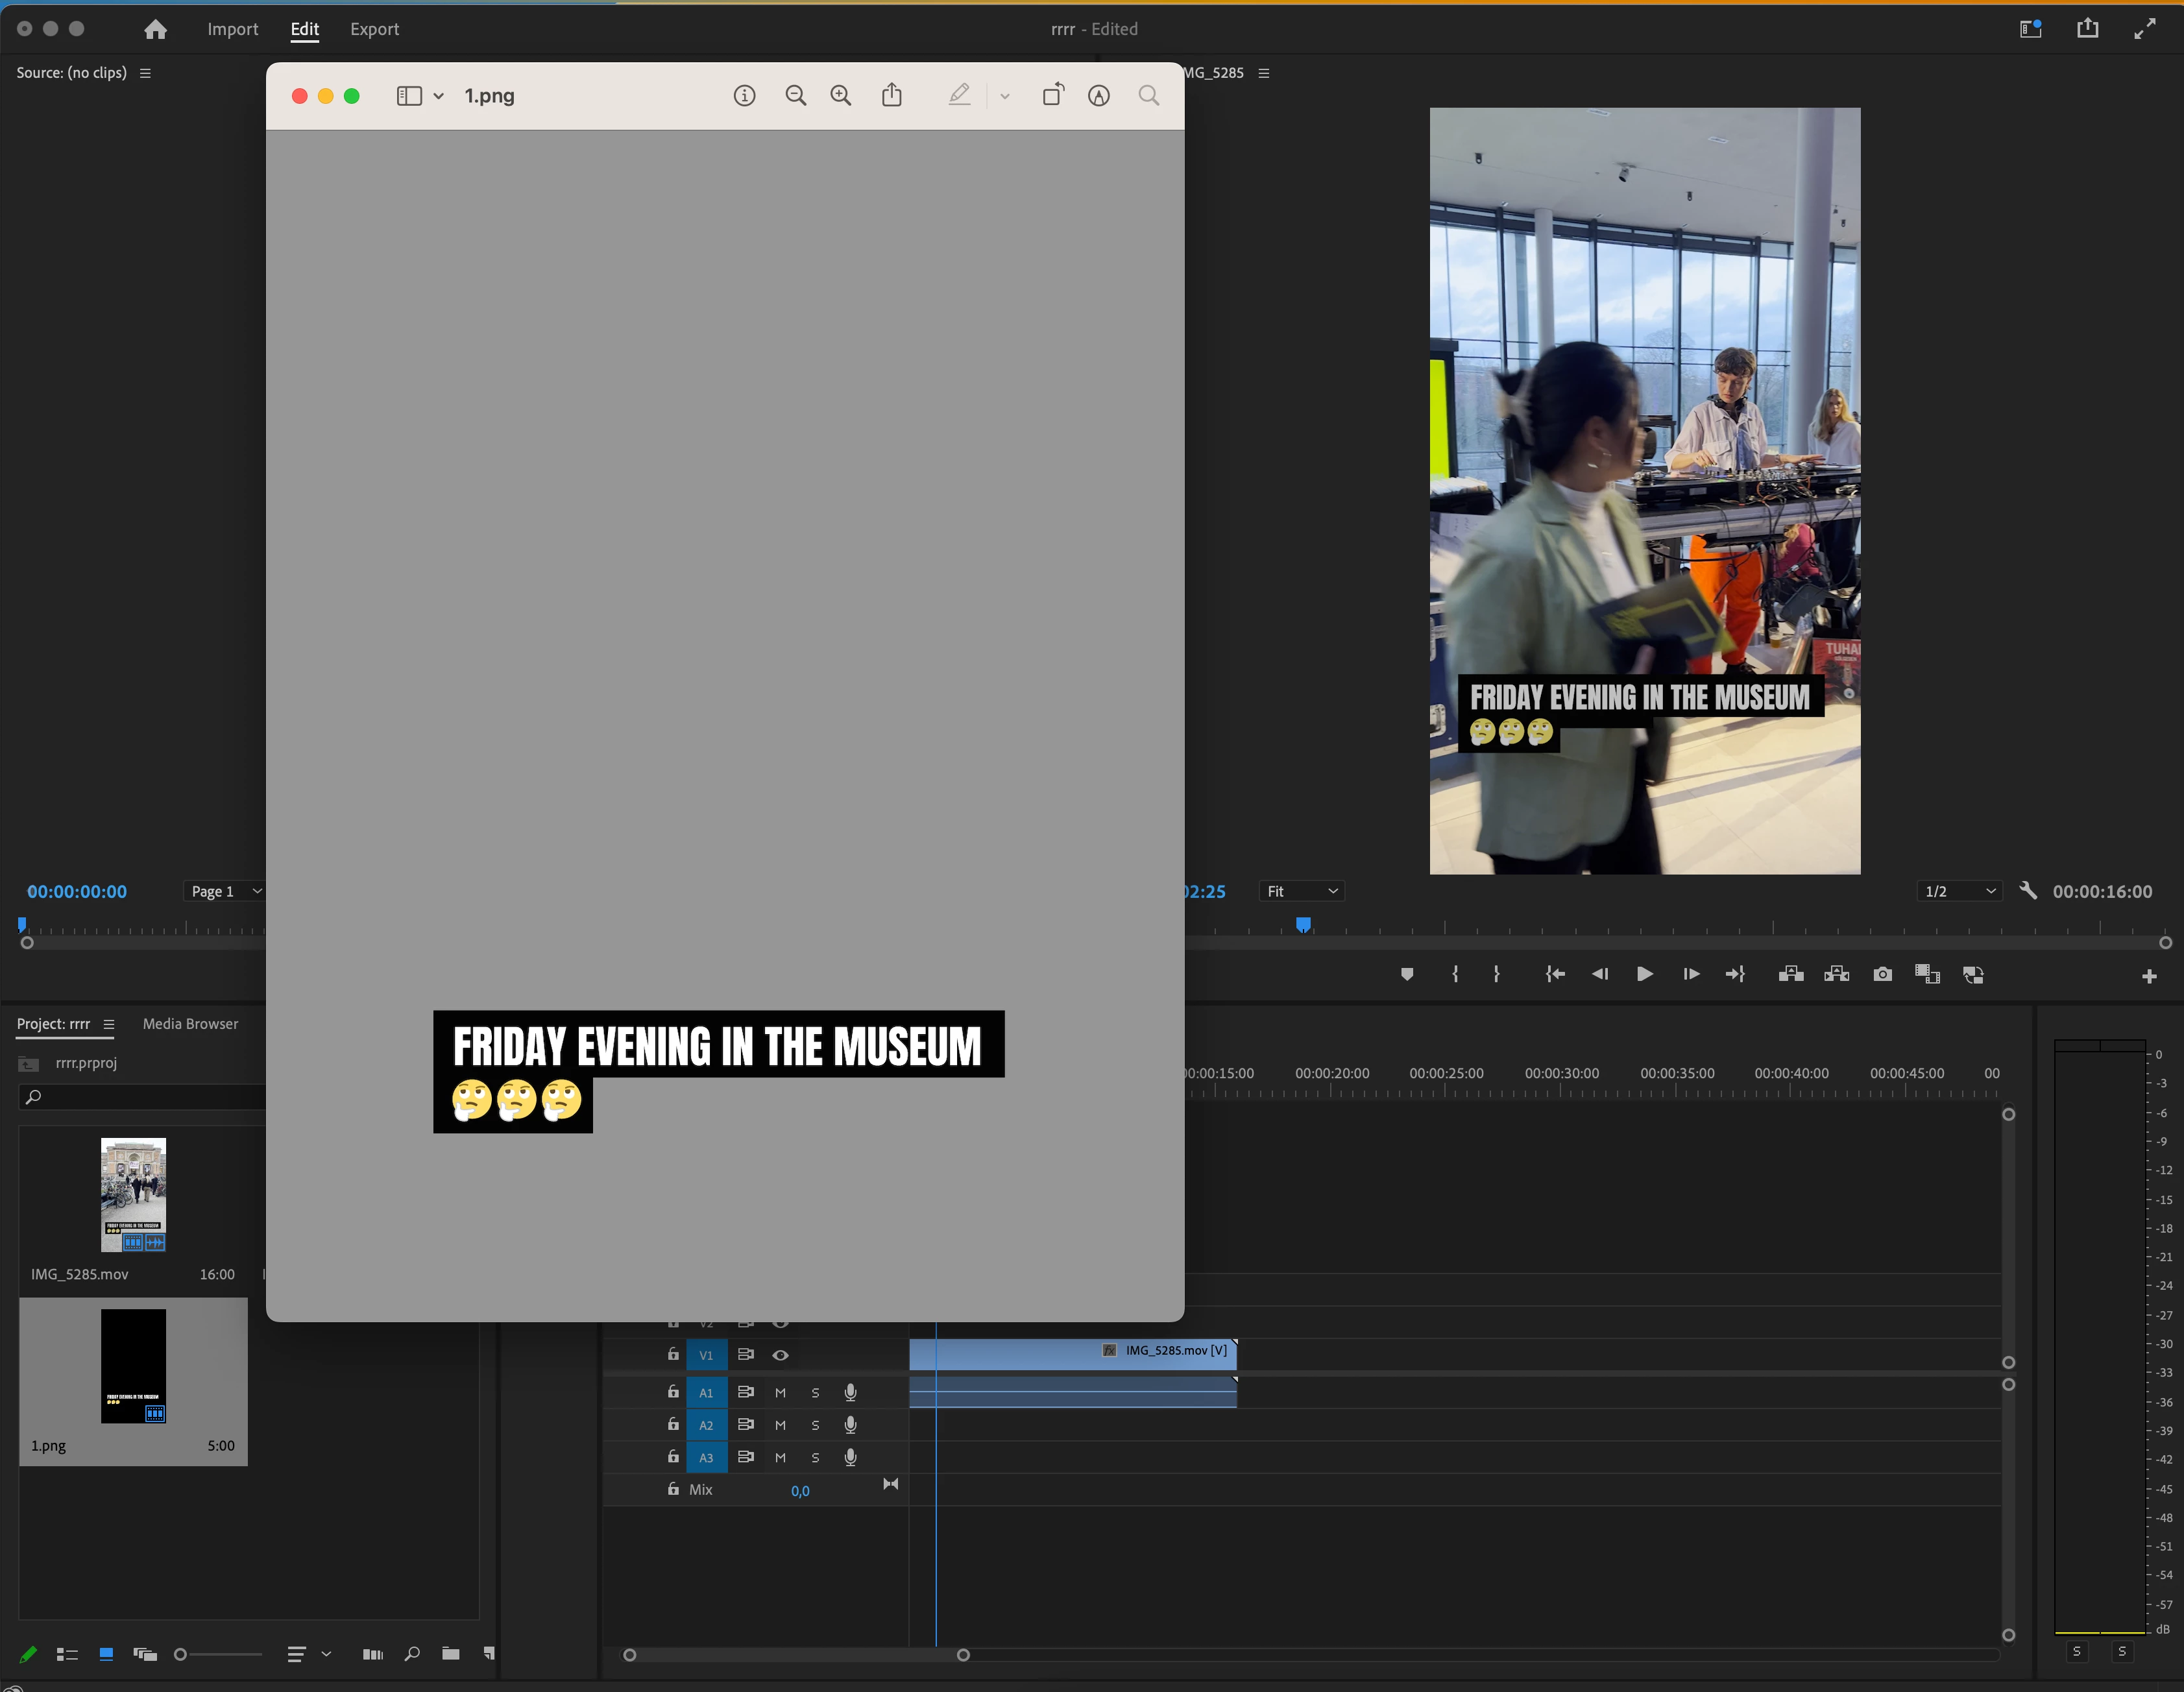Click the Import button in header
Image resolution: width=2184 pixels, height=1692 pixels.
point(232,29)
